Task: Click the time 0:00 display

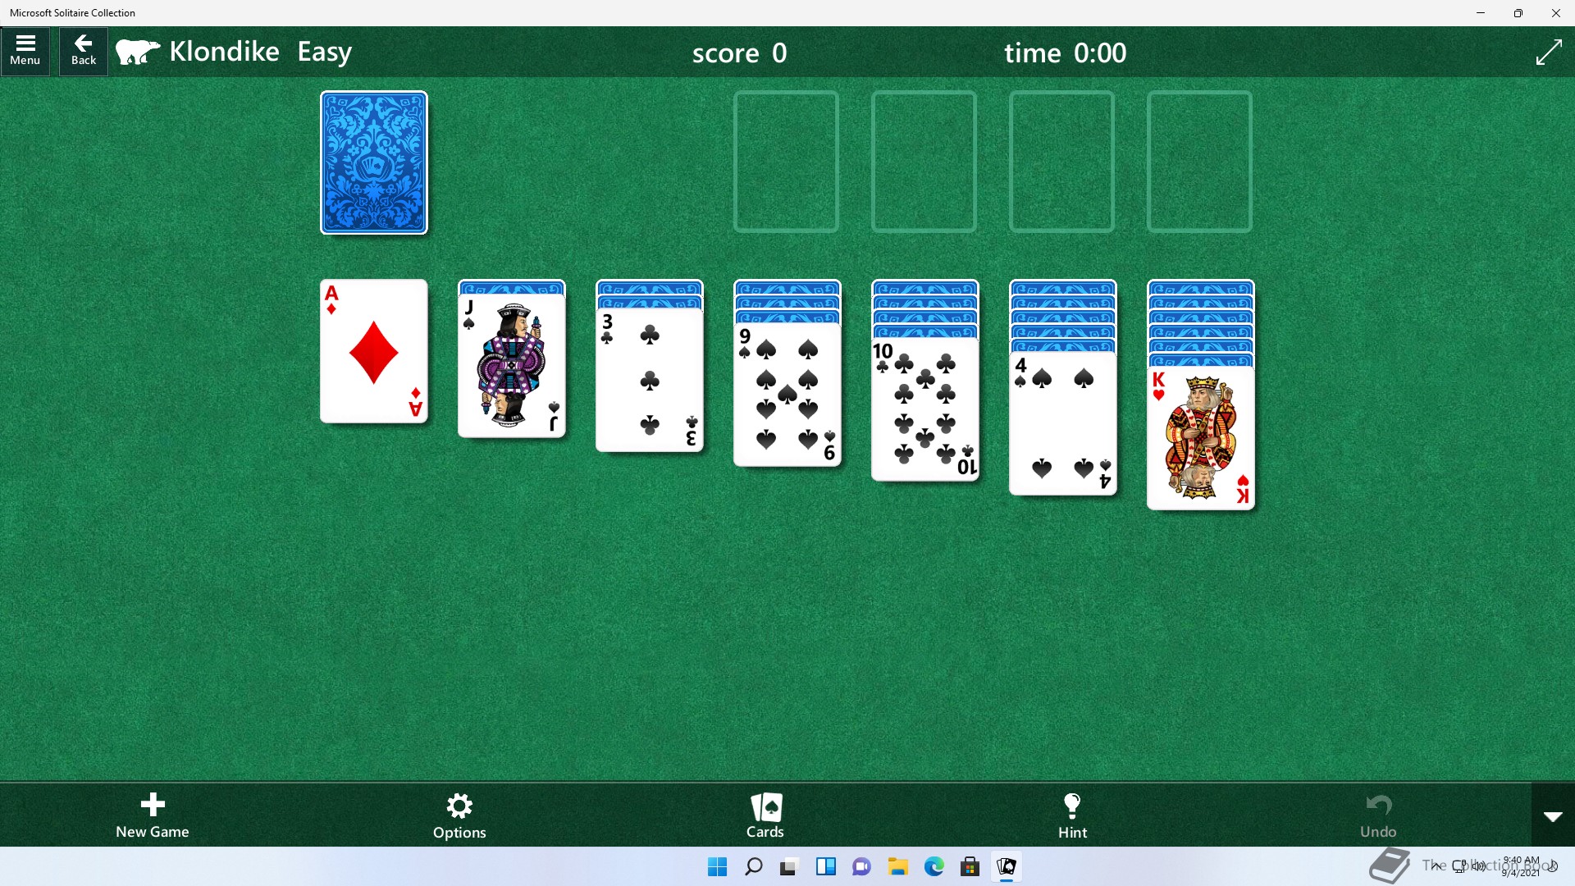Action: pos(1065,53)
